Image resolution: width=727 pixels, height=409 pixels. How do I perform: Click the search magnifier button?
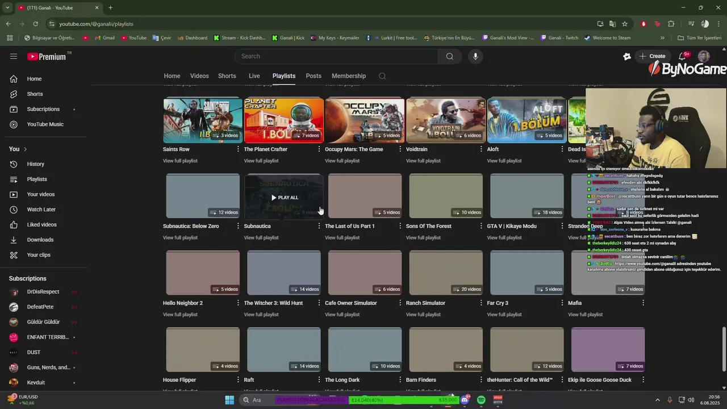(449, 56)
